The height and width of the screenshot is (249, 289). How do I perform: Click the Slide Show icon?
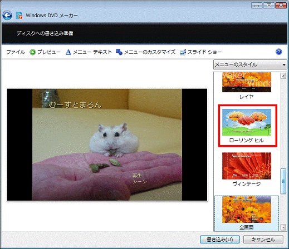[183, 52]
